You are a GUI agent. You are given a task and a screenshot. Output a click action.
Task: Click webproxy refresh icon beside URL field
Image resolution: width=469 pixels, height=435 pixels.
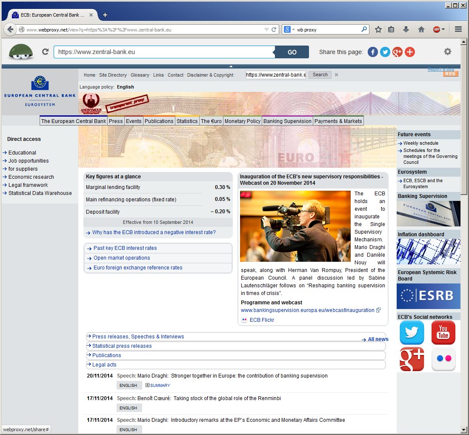coord(45,52)
